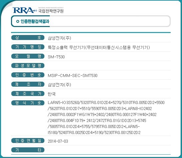Click the LARN5 type code text block
The height and width of the screenshot is (158, 182).
(x=106, y=117)
